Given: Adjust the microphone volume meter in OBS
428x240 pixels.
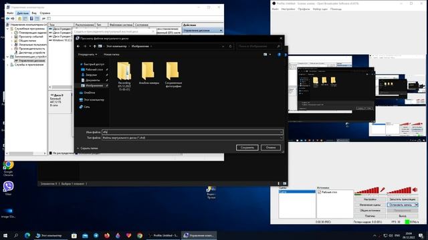Looking at the screenshot, I should (x=367, y=190).
